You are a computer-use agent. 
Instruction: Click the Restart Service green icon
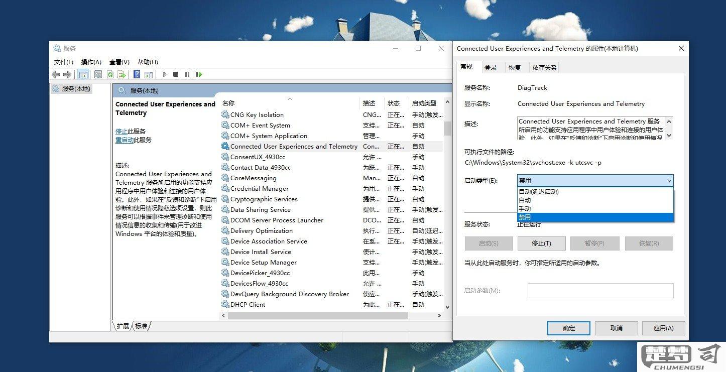[199, 74]
